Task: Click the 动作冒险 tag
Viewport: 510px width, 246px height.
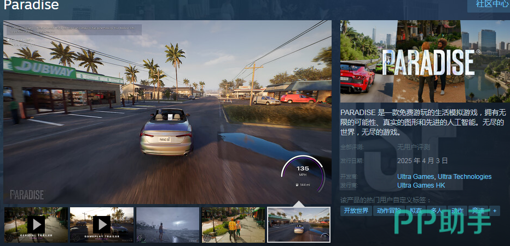Action: pyautogui.click(x=389, y=211)
